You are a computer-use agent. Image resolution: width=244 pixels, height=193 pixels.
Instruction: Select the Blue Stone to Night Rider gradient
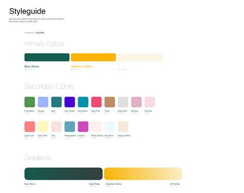(x=63, y=173)
